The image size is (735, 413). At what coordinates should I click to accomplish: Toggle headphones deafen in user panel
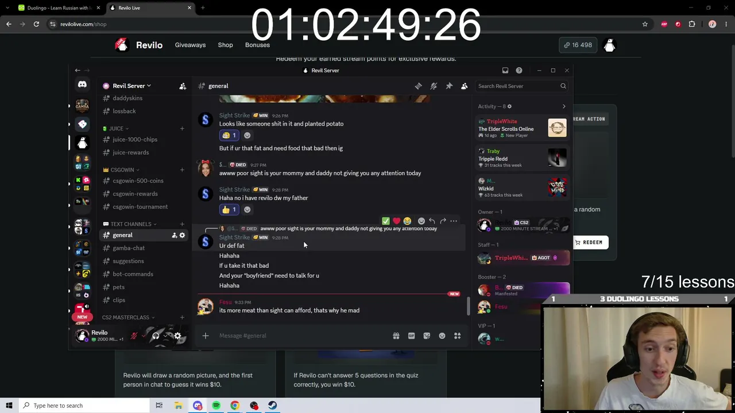pos(156,336)
